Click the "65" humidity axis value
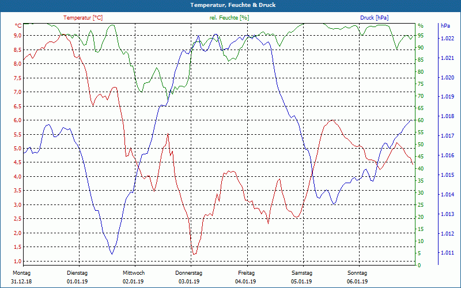The image size is (461, 288). coord(421,108)
